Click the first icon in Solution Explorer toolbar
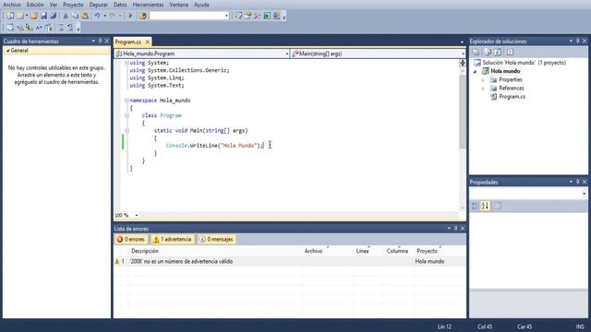The image size is (591, 332). [476, 52]
